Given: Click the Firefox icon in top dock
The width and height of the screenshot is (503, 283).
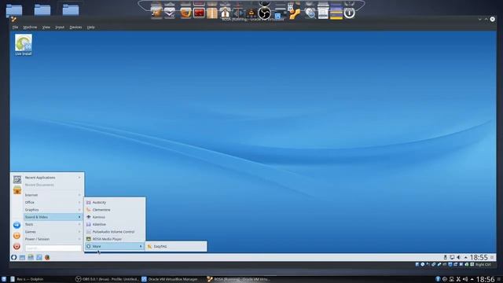Looking at the screenshot, I should (185, 13).
